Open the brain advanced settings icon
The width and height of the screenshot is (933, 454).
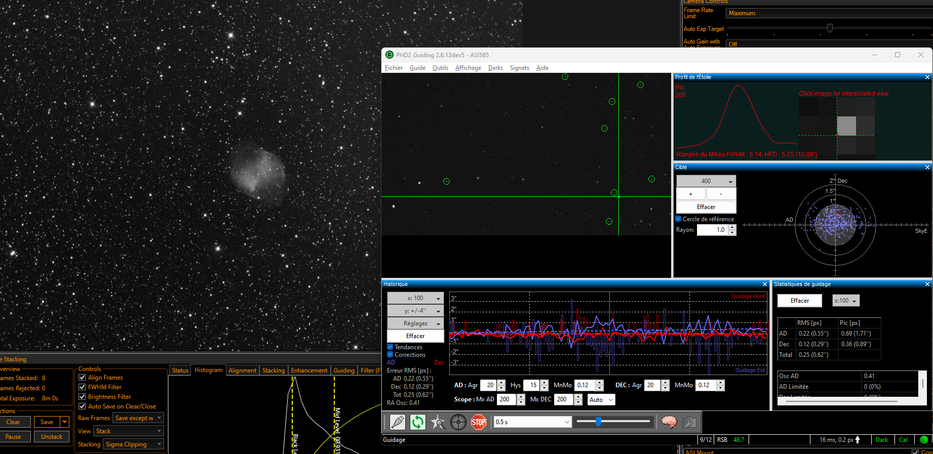[x=669, y=422]
